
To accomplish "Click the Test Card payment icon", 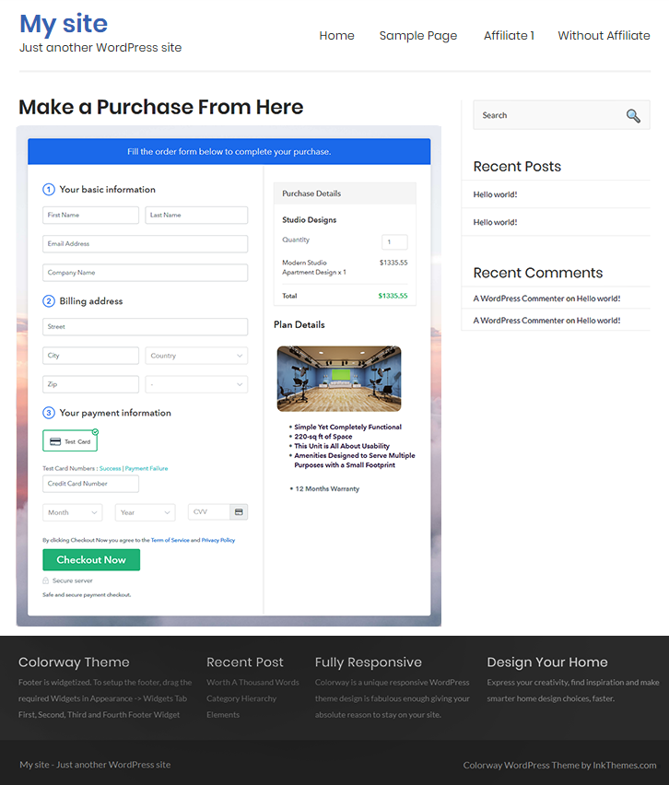I will [55, 441].
